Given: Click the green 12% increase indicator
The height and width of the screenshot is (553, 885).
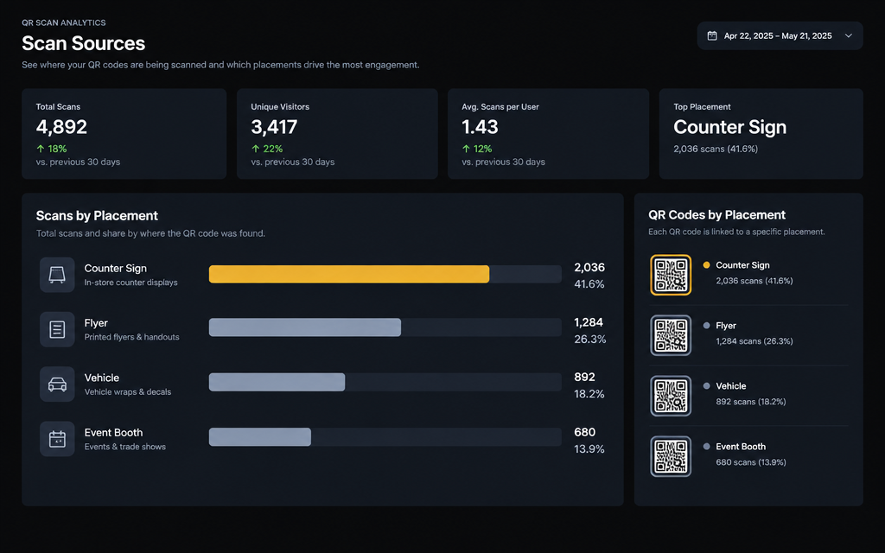Looking at the screenshot, I should coord(477,149).
